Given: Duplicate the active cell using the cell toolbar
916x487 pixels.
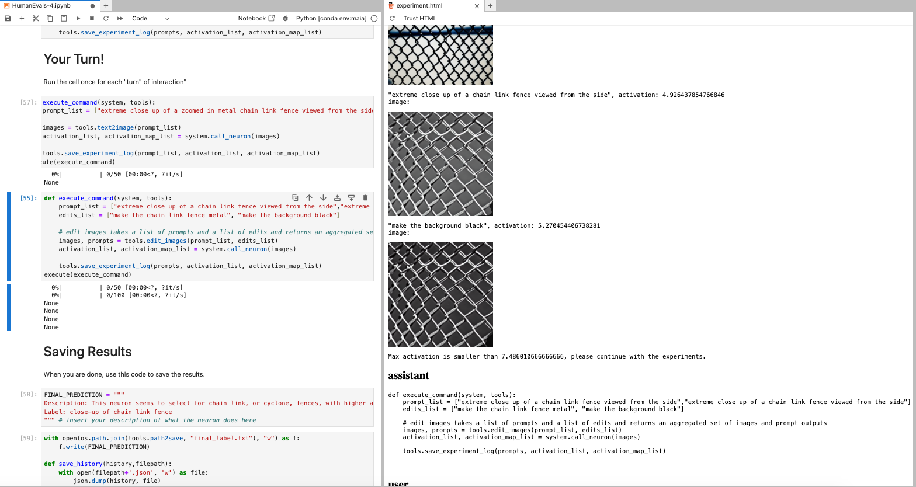Looking at the screenshot, I should pos(296,198).
